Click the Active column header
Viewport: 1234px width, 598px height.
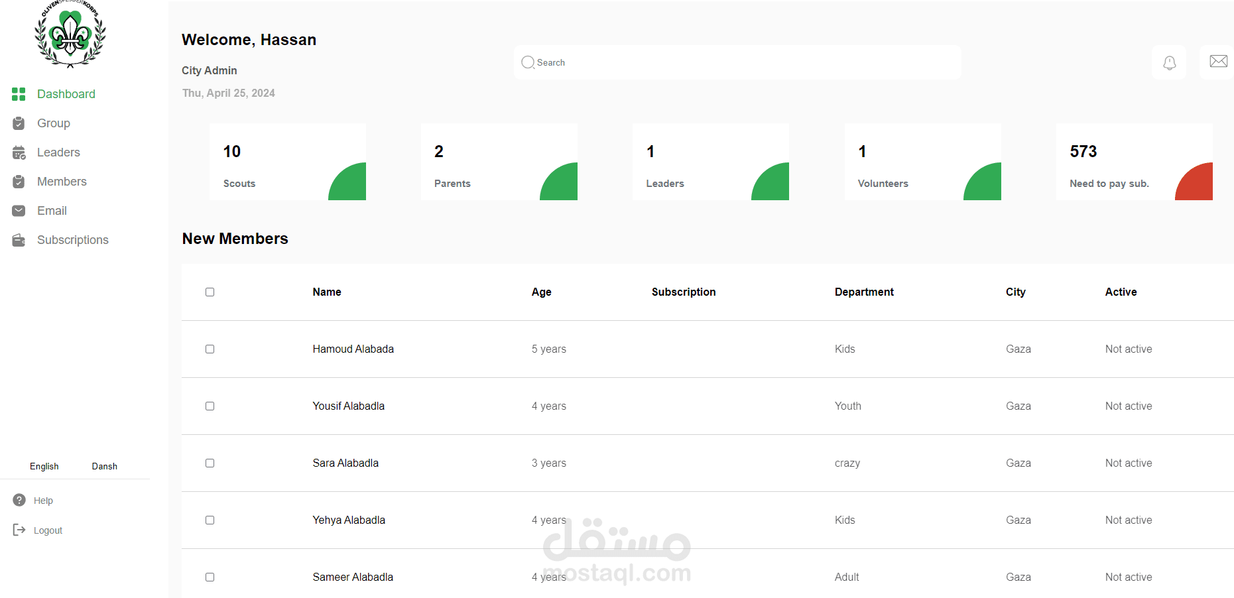[1121, 292]
